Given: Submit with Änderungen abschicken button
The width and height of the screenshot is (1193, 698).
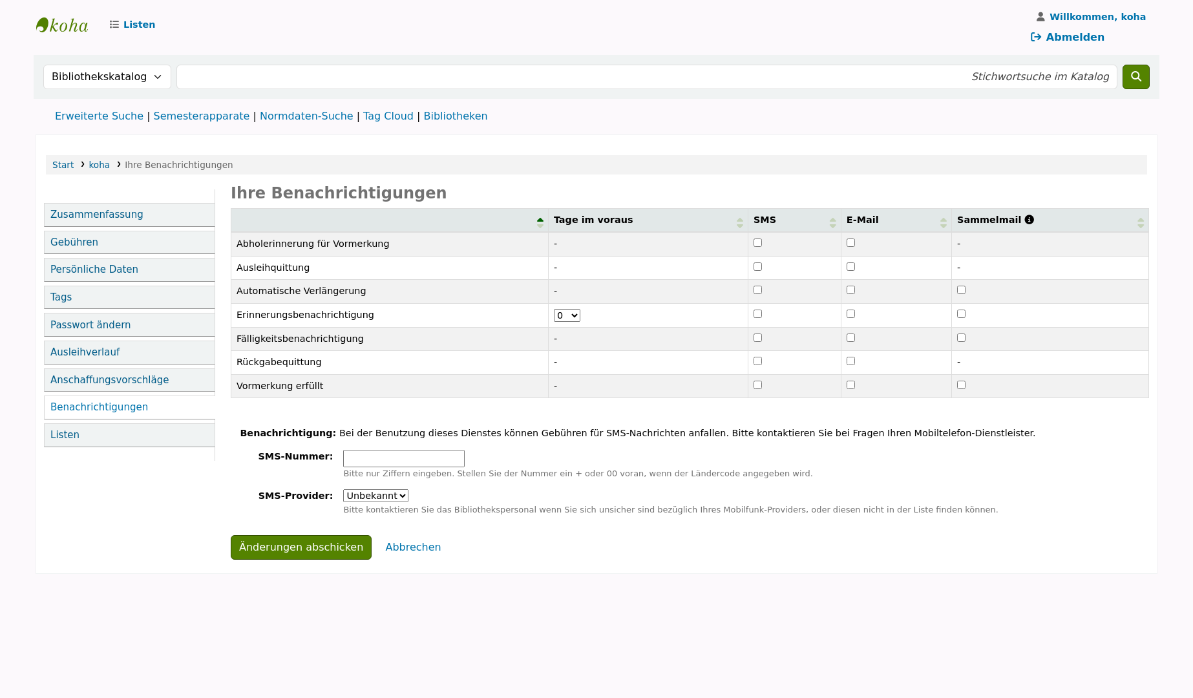Looking at the screenshot, I should [x=301, y=547].
